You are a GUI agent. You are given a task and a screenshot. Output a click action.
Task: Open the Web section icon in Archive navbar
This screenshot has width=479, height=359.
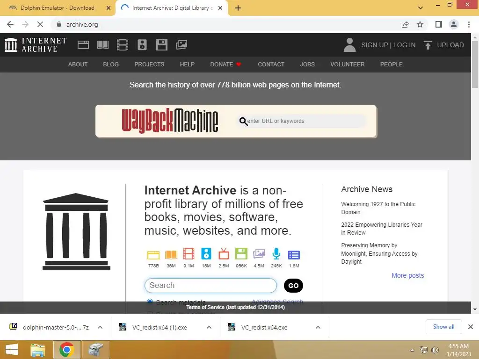tap(83, 45)
